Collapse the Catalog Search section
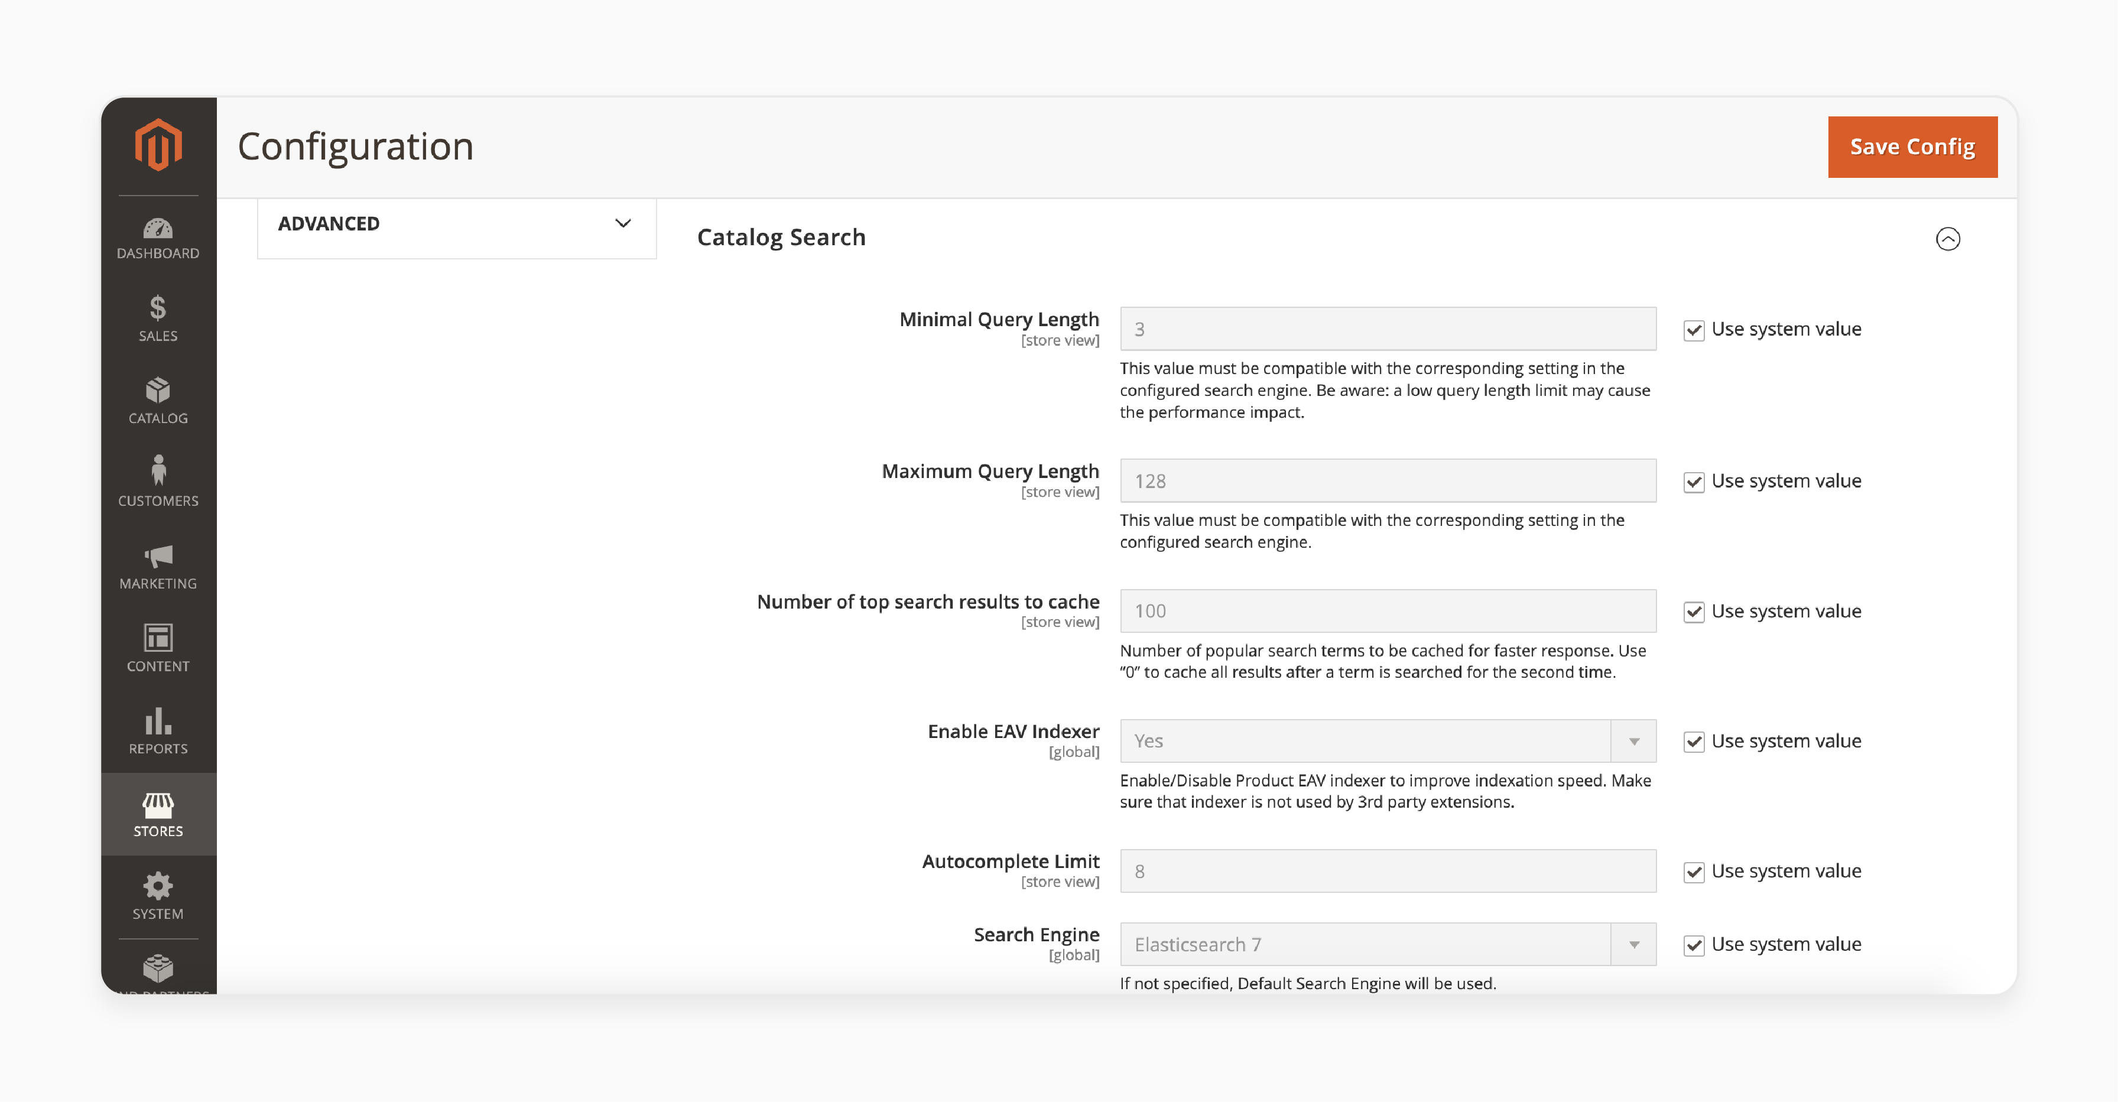2118x1102 pixels. click(x=1948, y=239)
